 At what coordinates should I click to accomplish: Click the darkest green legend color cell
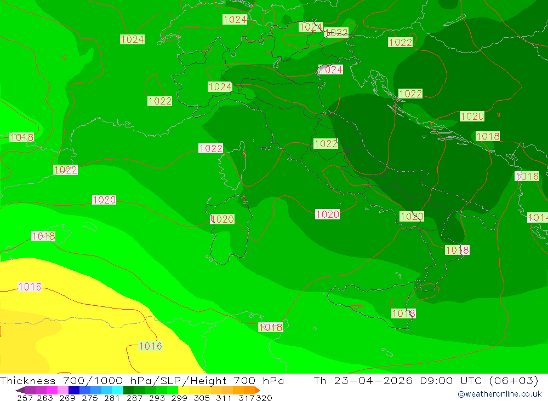pos(129,390)
